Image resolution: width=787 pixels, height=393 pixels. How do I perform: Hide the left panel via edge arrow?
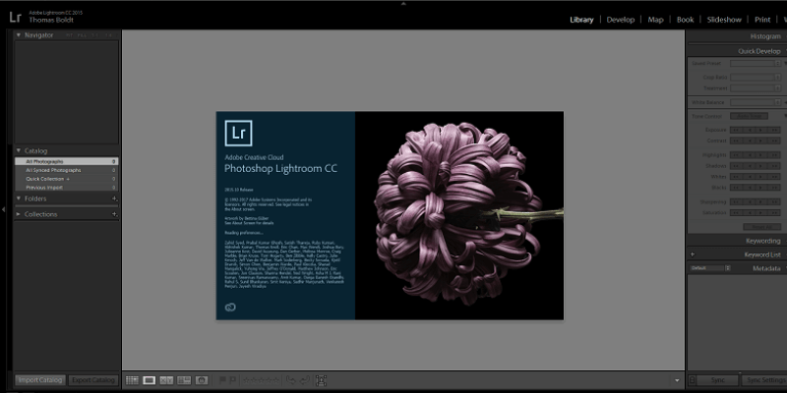pos(3,209)
